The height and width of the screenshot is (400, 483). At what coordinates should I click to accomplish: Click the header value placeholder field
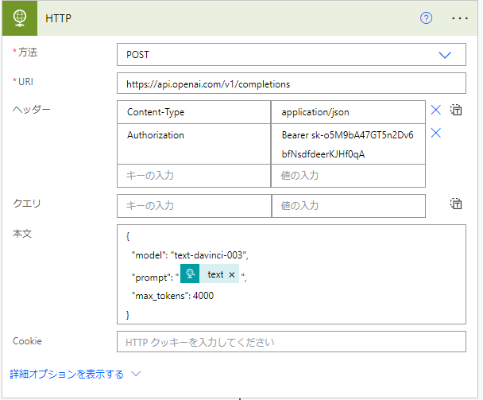tap(348, 176)
